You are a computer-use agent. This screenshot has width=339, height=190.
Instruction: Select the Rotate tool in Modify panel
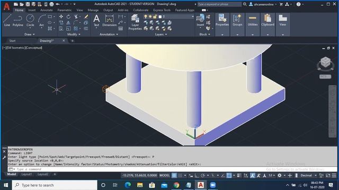(x=68, y=16)
